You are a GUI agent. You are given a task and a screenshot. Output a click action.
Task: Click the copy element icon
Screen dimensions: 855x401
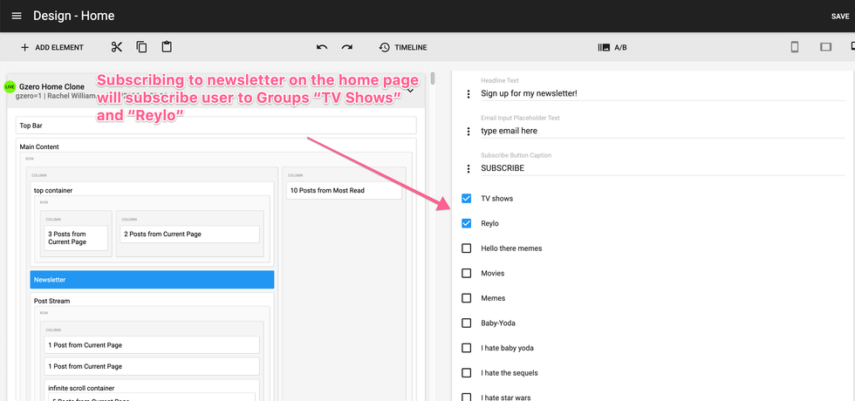tap(141, 47)
